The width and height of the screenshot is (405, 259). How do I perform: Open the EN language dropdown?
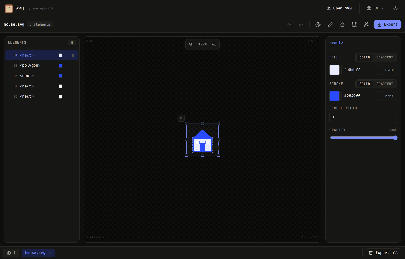point(375,8)
